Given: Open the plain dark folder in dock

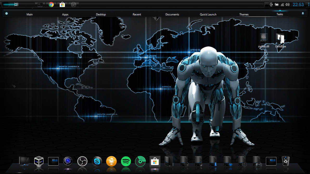Looking at the screenshot, I should click(169, 161).
